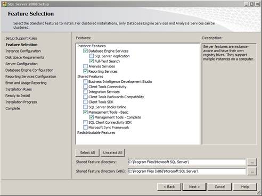Toggle Reporting Services checkbox
The width and height of the screenshot is (262, 196).
point(85,71)
